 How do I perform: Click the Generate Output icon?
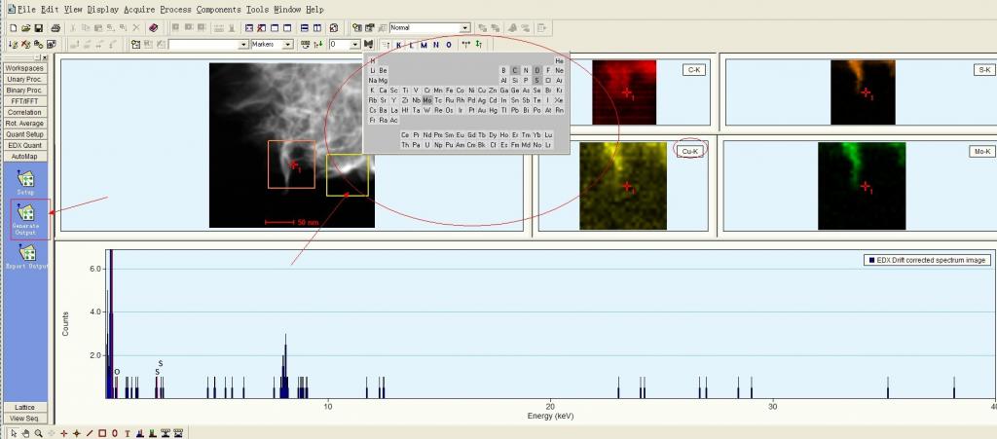pyautogui.click(x=26, y=212)
